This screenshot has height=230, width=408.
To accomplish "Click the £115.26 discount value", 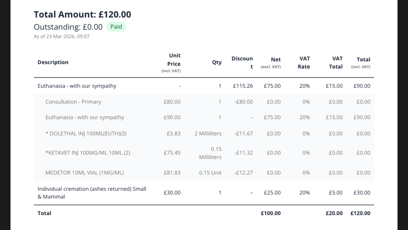I will (243, 86).
